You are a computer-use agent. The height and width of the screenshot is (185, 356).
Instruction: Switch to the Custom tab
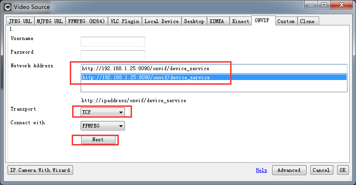(286, 21)
